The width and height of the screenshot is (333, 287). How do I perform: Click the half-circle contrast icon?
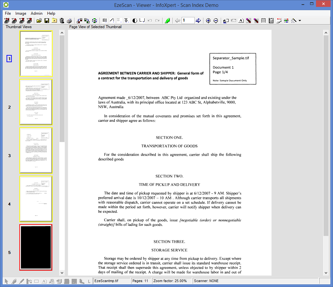[x=134, y=21]
